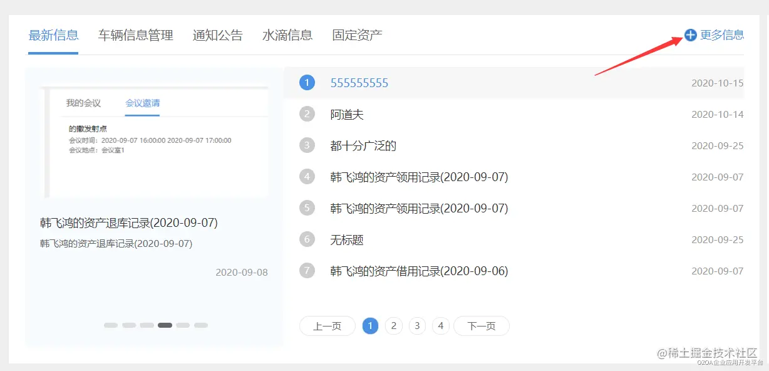
Task: Click the number 3 badge beside 都十分广泛的
Action: pyautogui.click(x=307, y=145)
